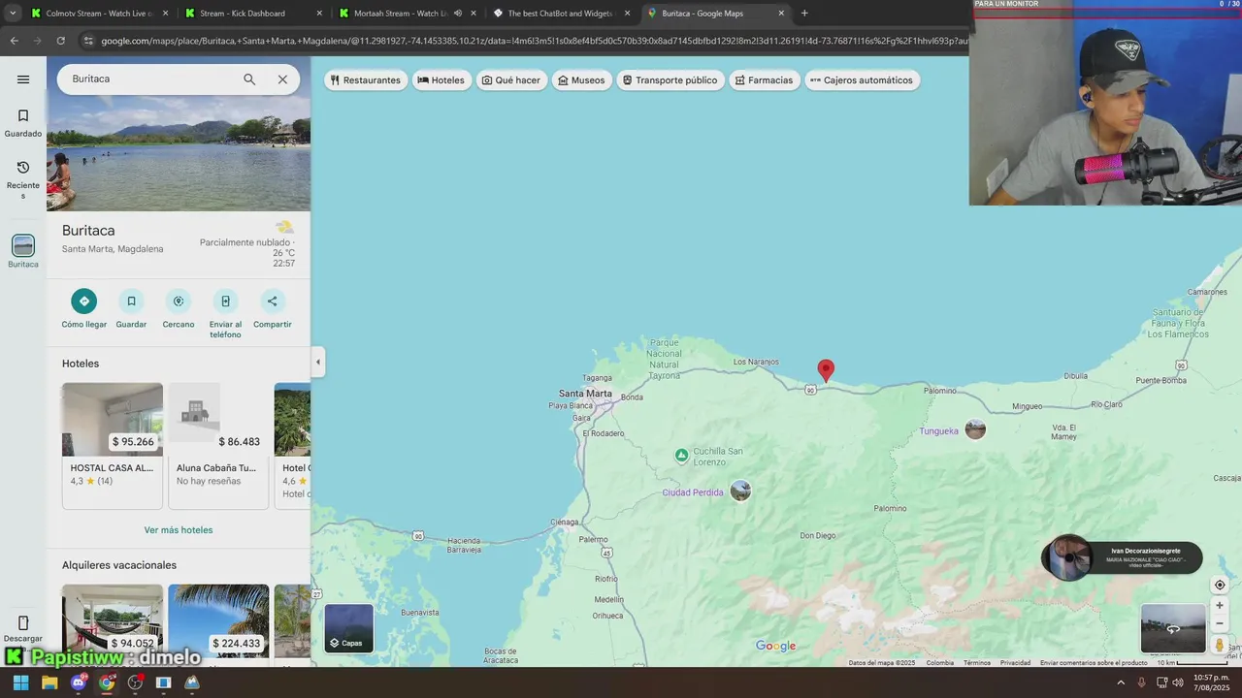Image resolution: width=1242 pixels, height=698 pixels.
Task: Open the Guardado saved places panel
Action: coord(23,123)
